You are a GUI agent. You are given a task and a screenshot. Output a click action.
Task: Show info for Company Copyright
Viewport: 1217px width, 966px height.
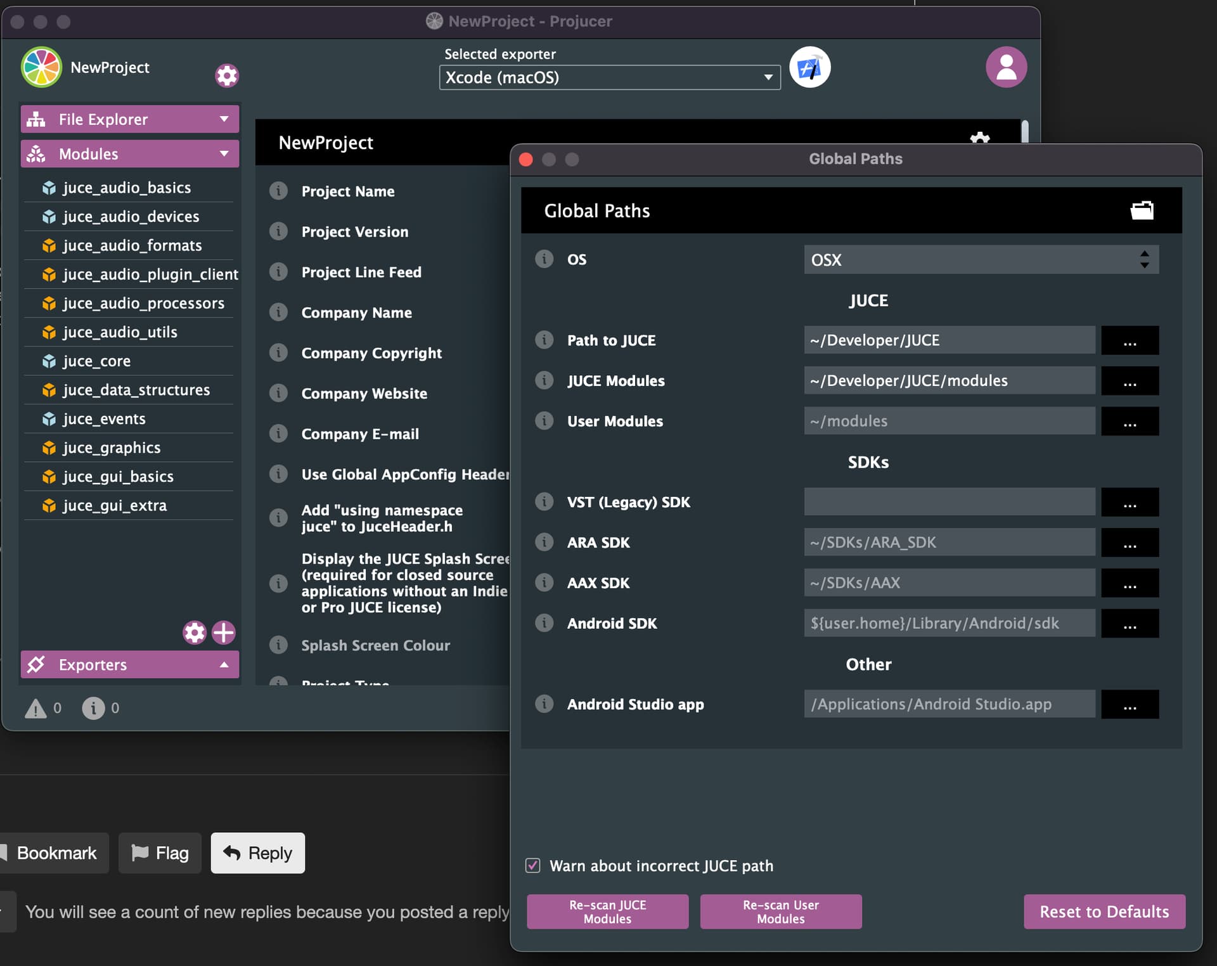coord(278,352)
